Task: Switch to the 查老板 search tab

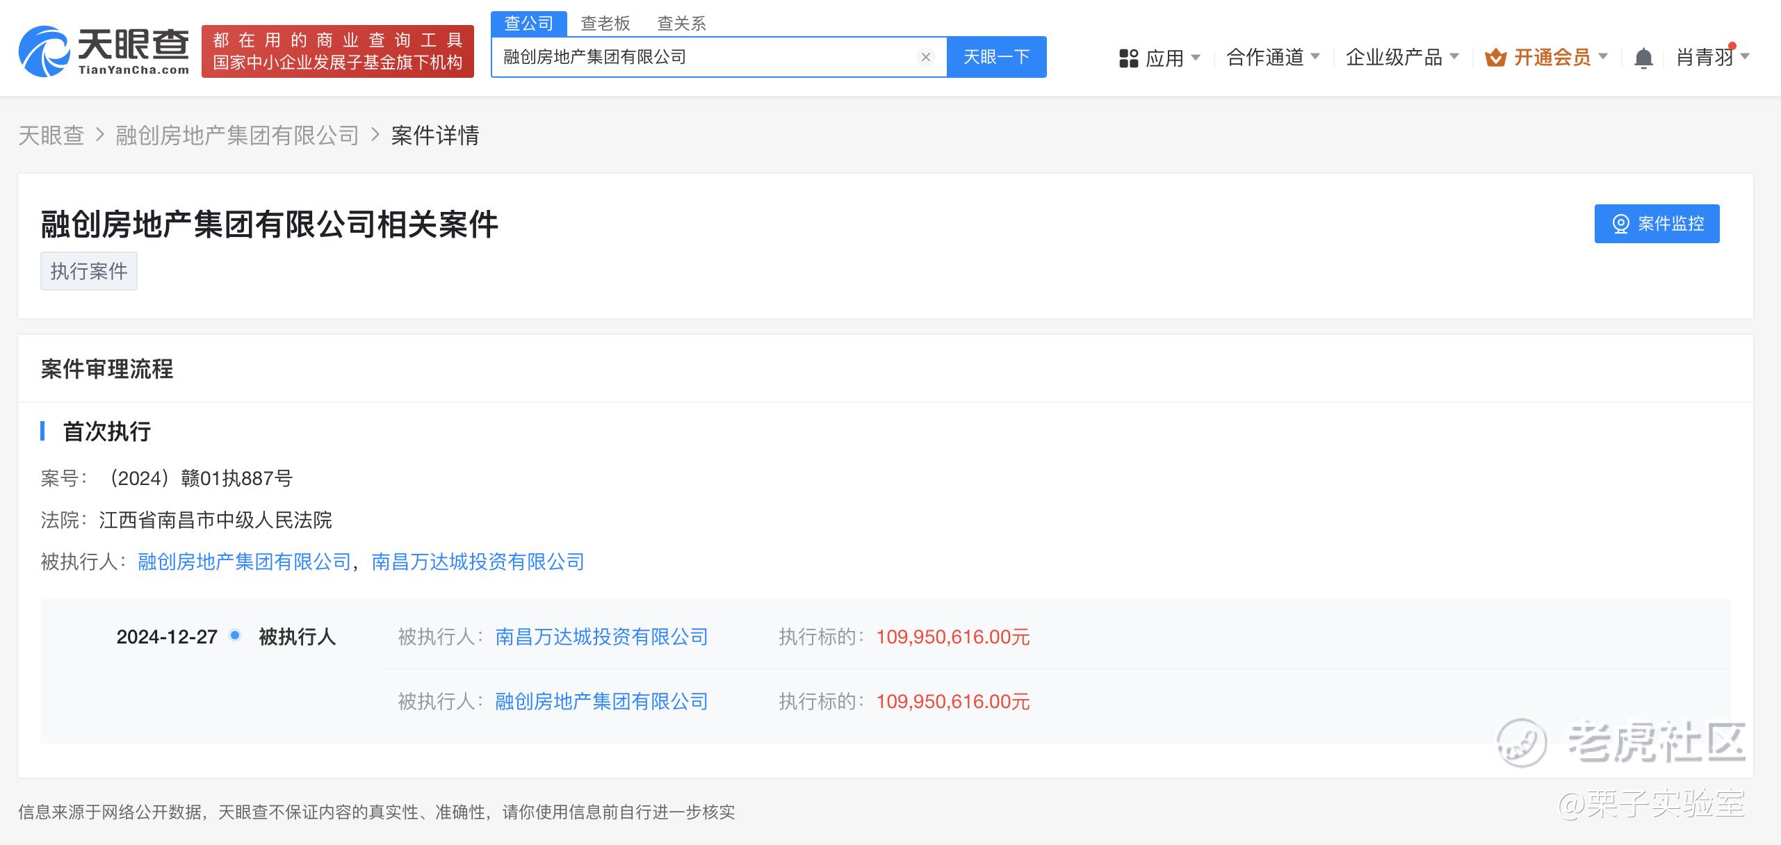Action: point(605,24)
